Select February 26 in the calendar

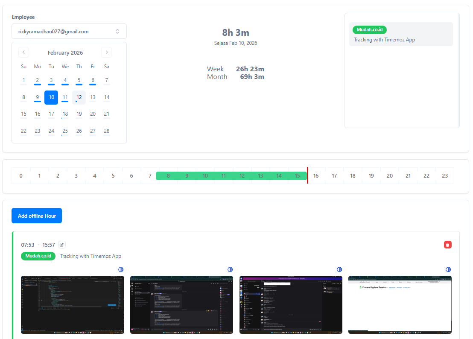pos(79,131)
